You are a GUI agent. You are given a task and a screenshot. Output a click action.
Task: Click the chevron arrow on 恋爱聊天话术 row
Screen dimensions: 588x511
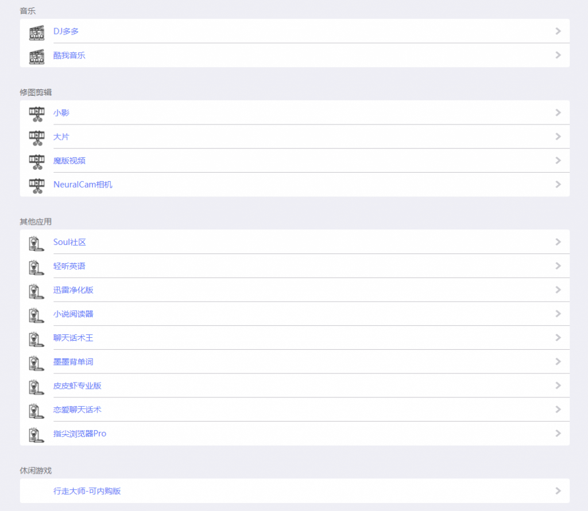558,410
